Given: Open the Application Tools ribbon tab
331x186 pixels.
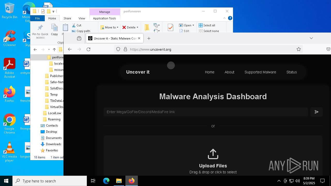Looking at the screenshot, I should coord(104,18).
